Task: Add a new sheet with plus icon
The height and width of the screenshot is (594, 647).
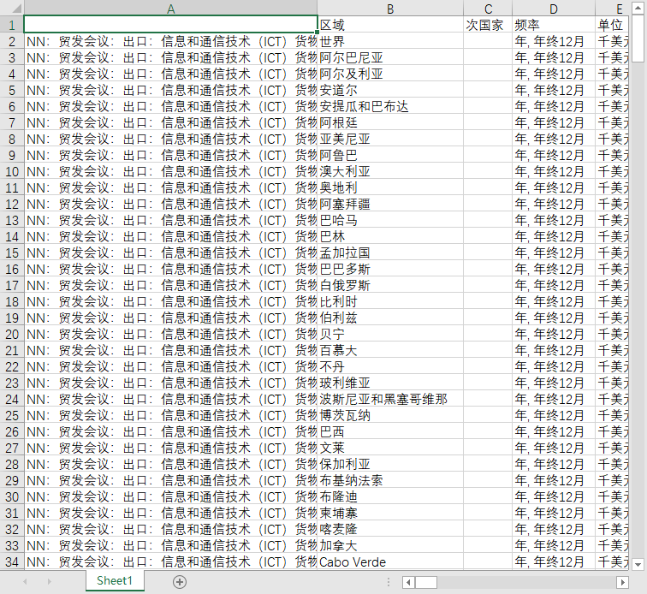Action: (x=180, y=582)
